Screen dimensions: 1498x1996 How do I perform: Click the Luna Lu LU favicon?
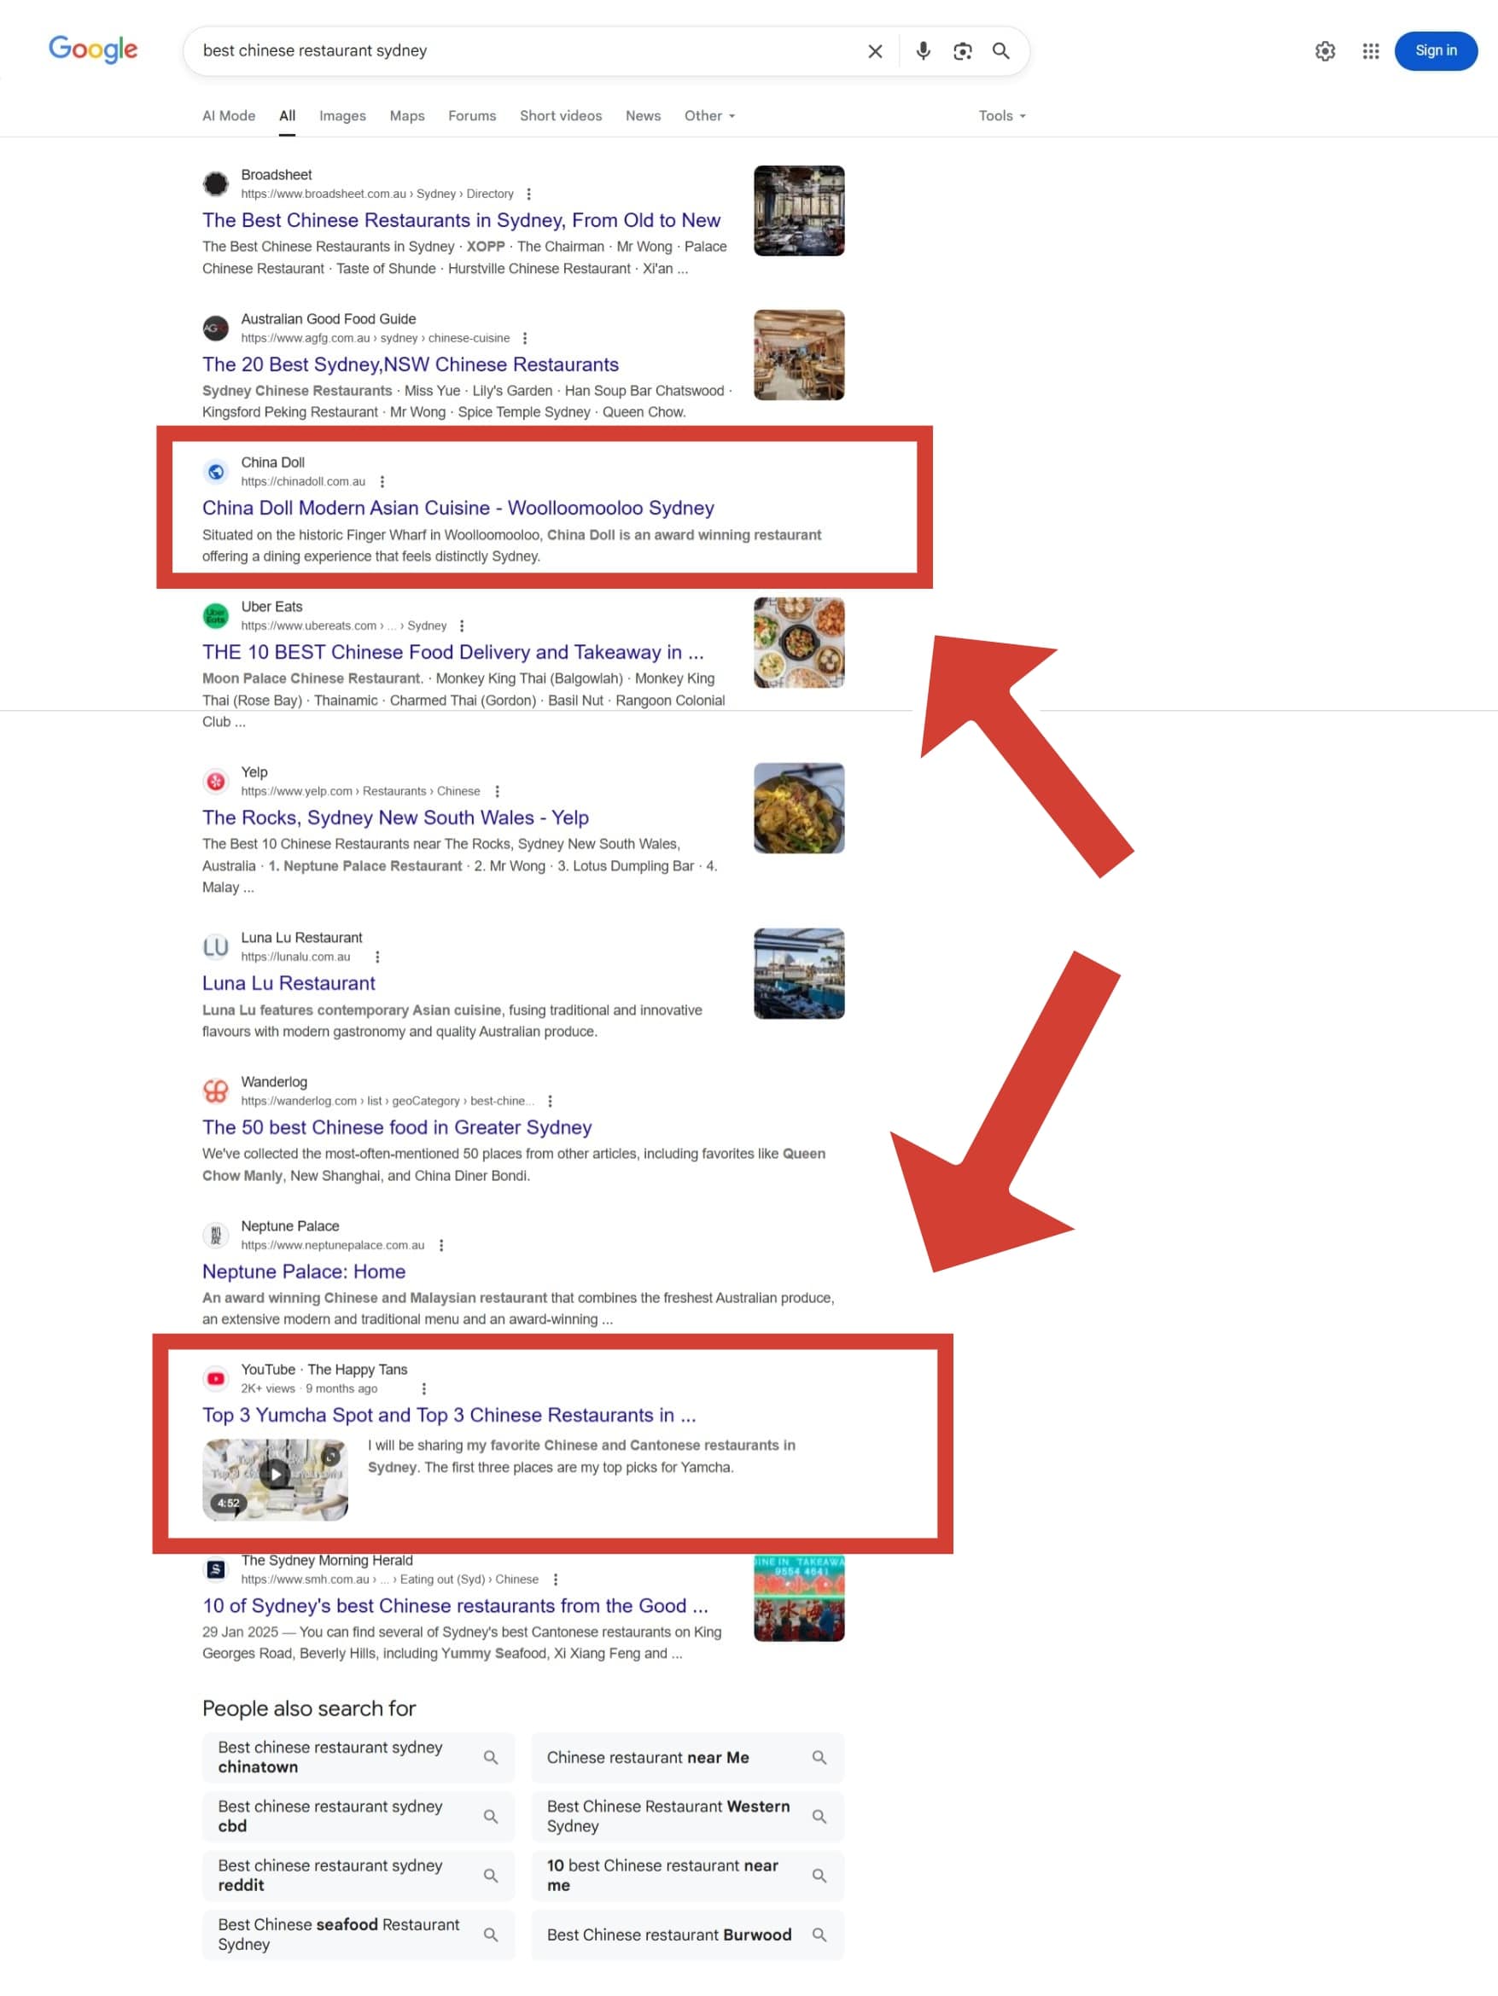click(x=216, y=946)
